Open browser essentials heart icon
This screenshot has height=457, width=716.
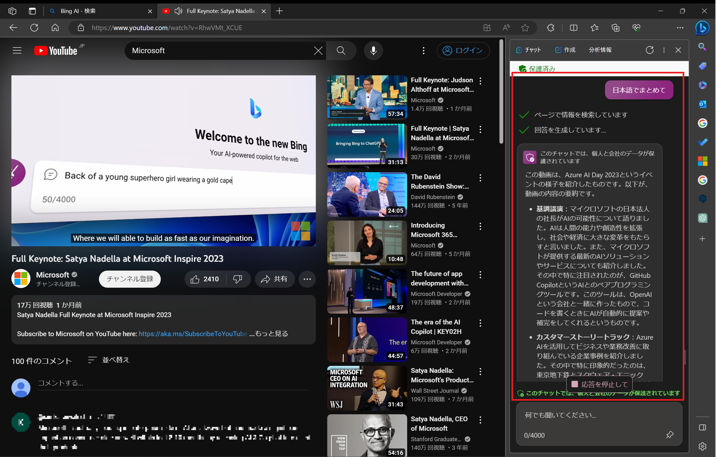tap(636, 28)
